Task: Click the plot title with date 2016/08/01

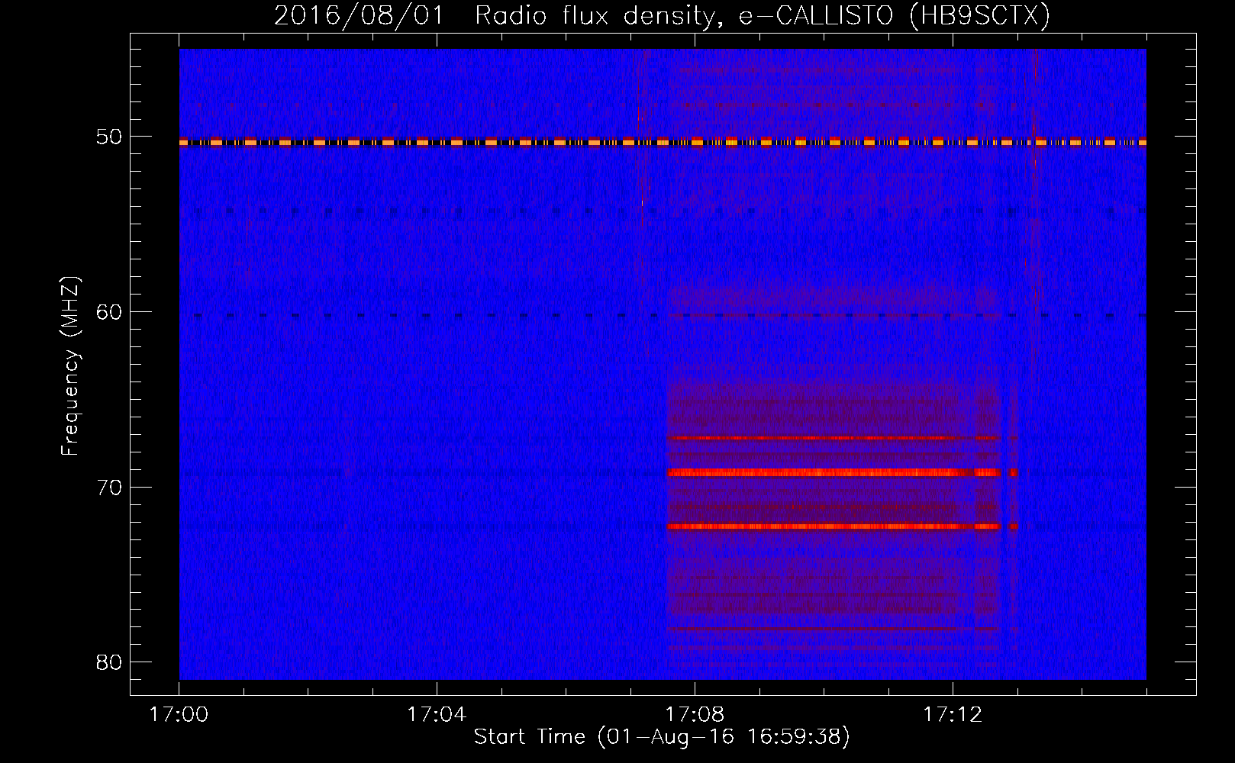Action: click(x=662, y=15)
